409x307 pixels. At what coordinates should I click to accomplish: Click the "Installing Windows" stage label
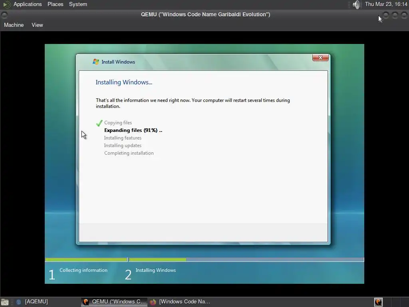pyautogui.click(x=155, y=270)
